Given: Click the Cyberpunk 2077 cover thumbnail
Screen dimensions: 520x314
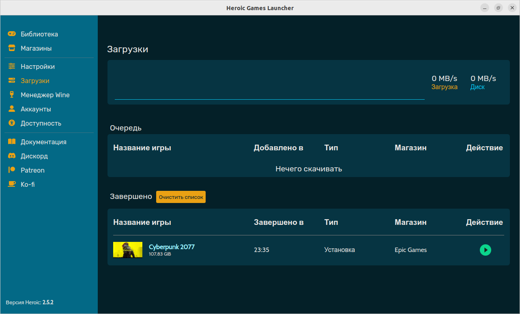Looking at the screenshot, I should pyautogui.click(x=128, y=250).
